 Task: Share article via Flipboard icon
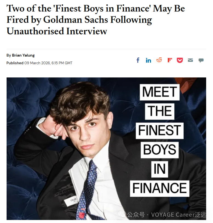[170, 60]
